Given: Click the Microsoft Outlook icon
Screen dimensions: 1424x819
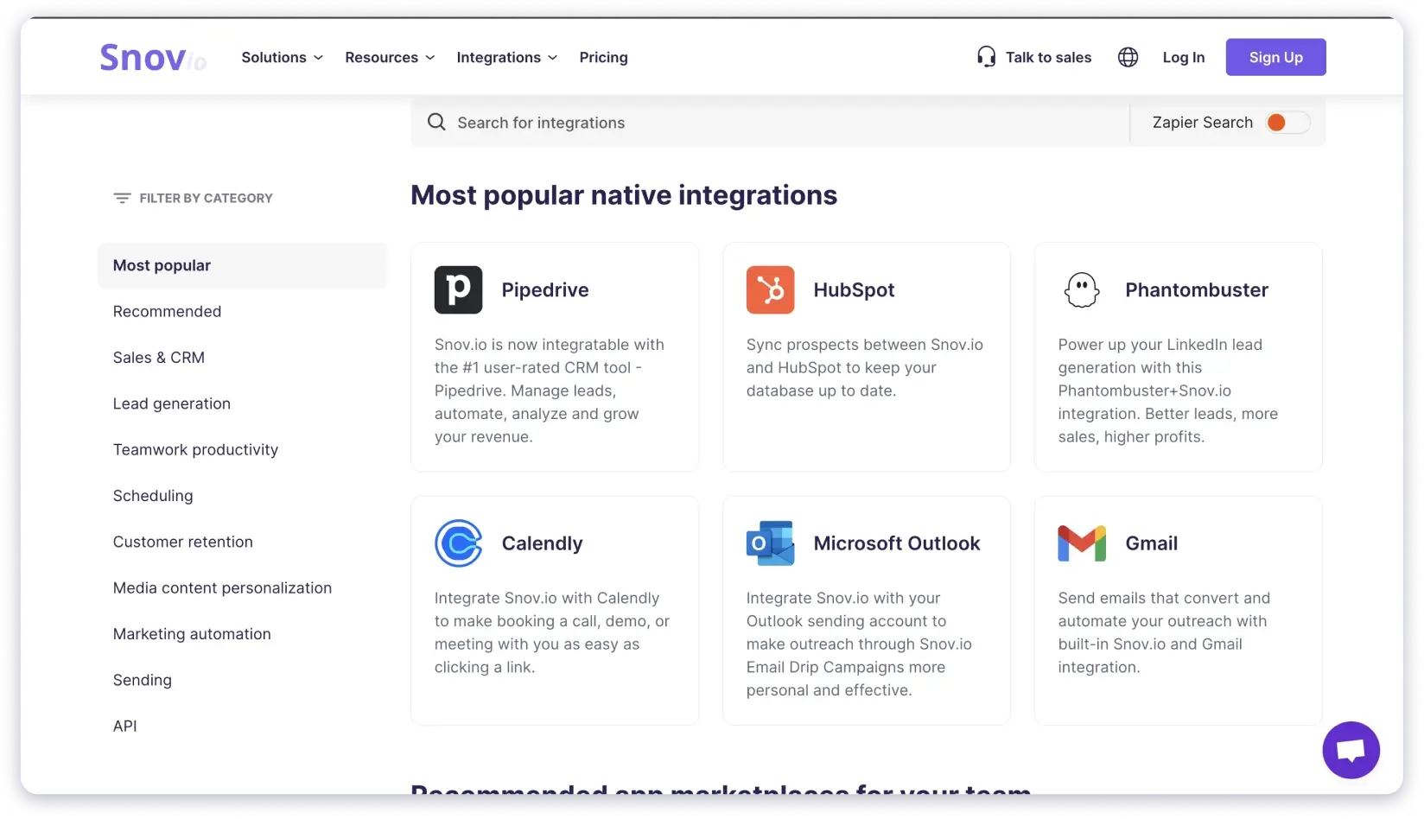Looking at the screenshot, I should 770,543.
